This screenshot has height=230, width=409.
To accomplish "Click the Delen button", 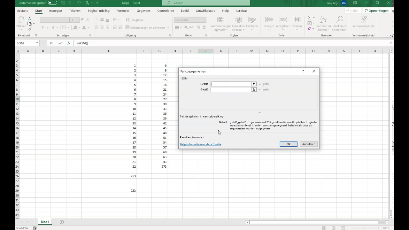I will 352,11.
